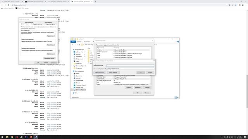Click Cancel in the Environment Variables dialog
Viewport: 248px width, 139px height.
click(x=147, y=93)
